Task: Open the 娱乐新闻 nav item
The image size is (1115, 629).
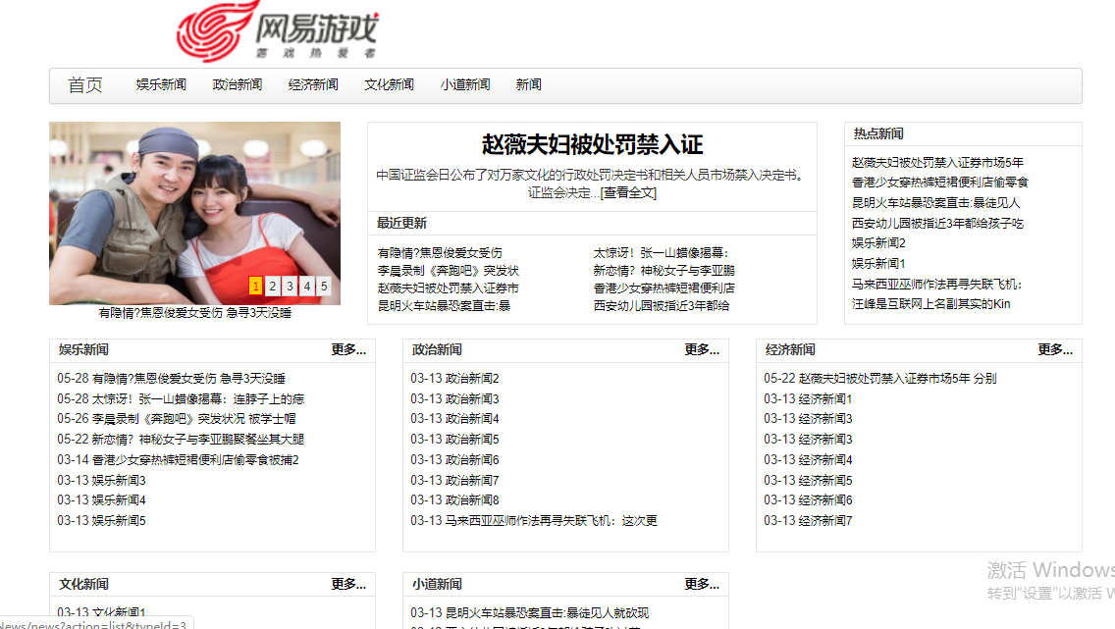Action: [x=161, y=84]
